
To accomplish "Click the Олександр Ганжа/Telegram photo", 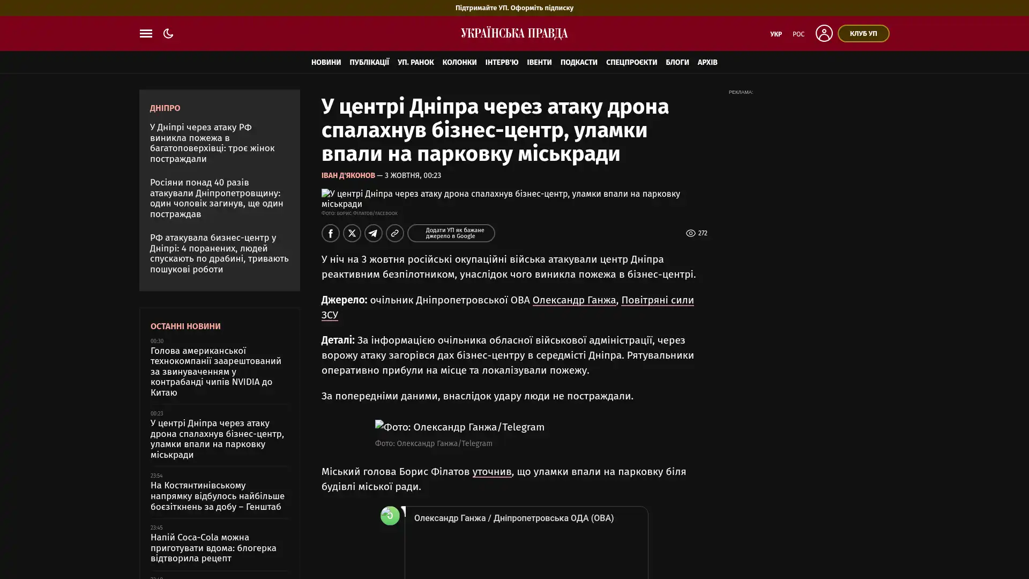I will [x=459, y=427].
